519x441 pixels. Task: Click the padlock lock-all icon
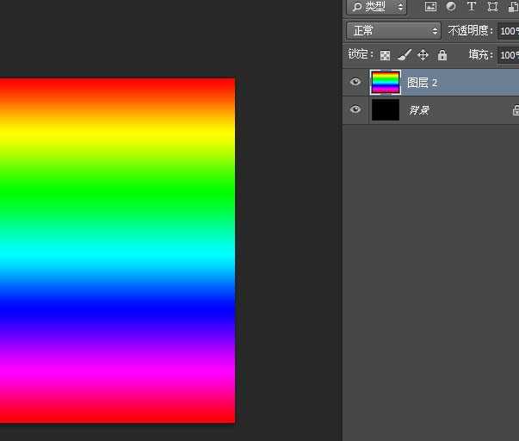(x=442, y=55)
